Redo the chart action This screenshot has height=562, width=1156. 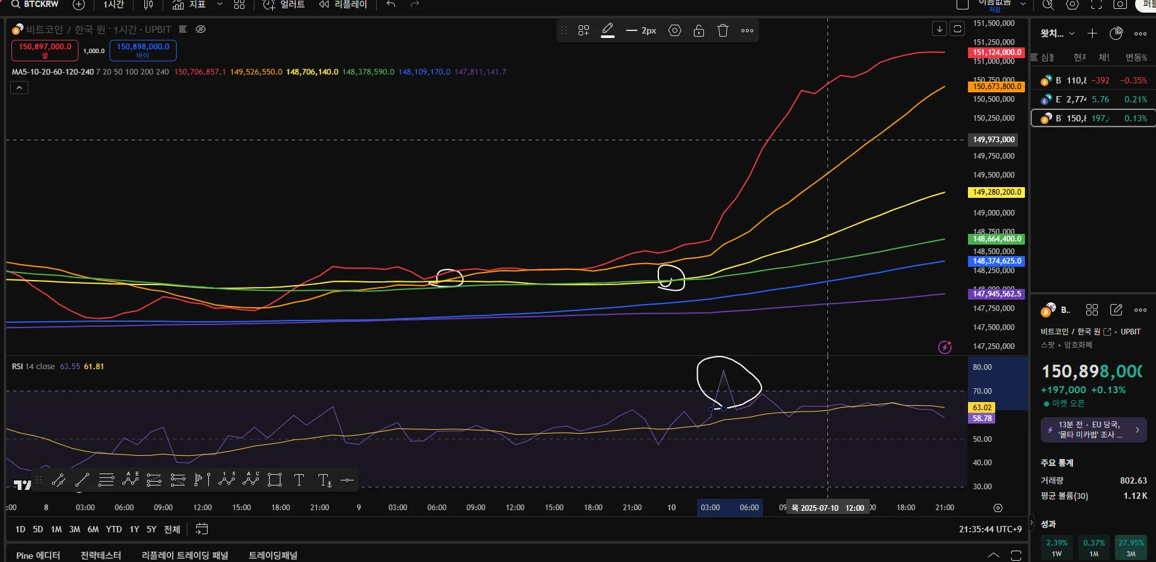pos(415,4)
